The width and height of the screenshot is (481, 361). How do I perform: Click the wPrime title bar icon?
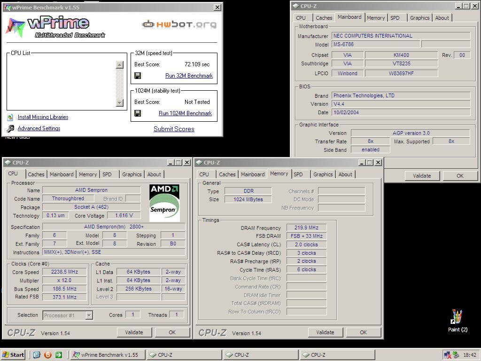coord(7,7)
